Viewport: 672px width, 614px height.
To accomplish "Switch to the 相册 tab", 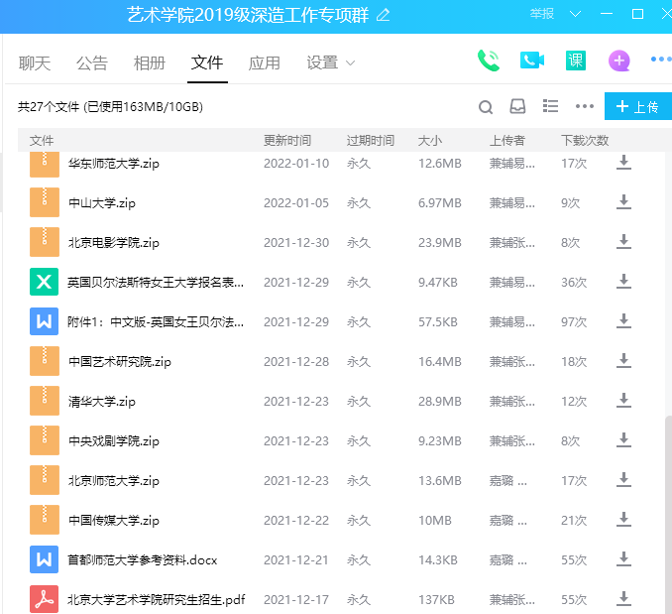I will tap(150, 63).
